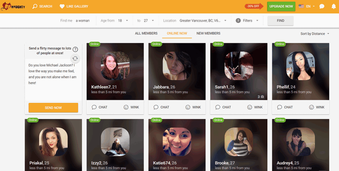Click the name Izzy2, 26
The image size is (339, 171).
point(100,163)
